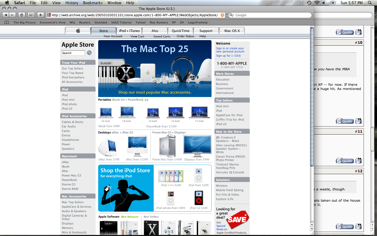Open Education under More Stores
The width and height of the screenshot is (377, 236).
[223, 79]
